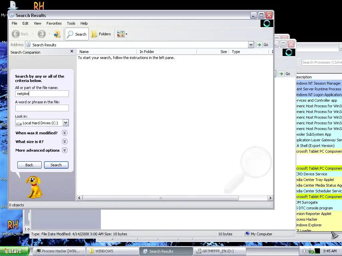
Task: Focus the file name input containing netplwi
Action: (42, 94)
